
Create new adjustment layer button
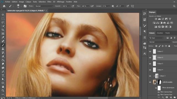171,97
